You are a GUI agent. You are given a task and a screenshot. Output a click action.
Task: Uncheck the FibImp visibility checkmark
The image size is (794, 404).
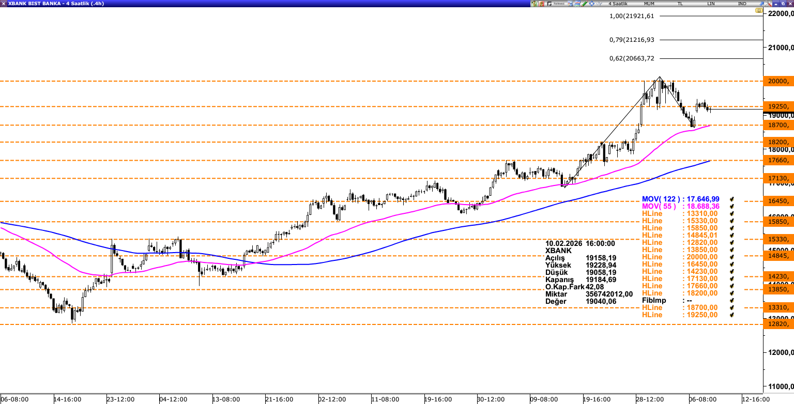point(732,300)
